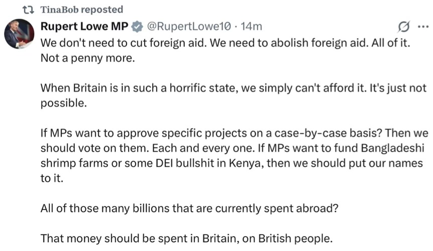
Task: Click the "should vote on them" line
Action: point(233,149)
